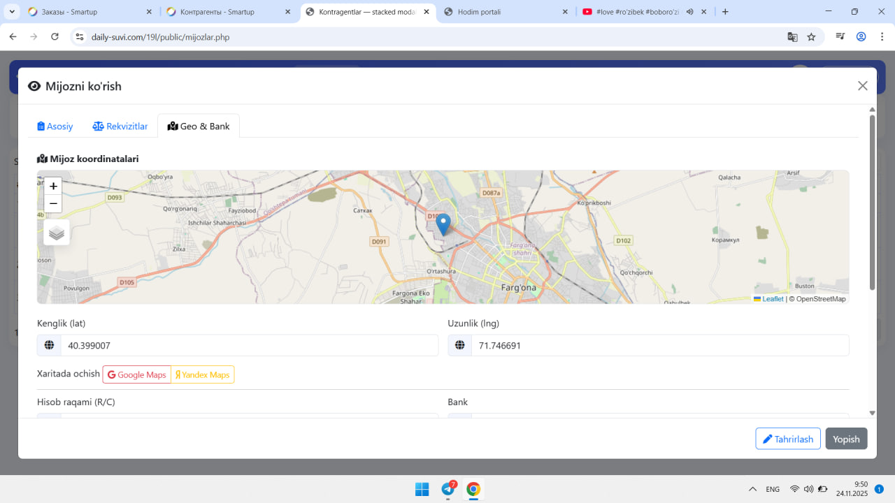Click the modal vertical scrollbar
The height and width of the screenshot is (503, 895).
coord(872,203)
